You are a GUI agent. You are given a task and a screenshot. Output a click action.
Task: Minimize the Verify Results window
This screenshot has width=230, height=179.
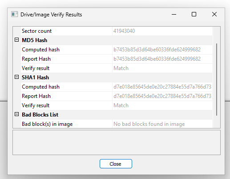(x=174, y=14)
